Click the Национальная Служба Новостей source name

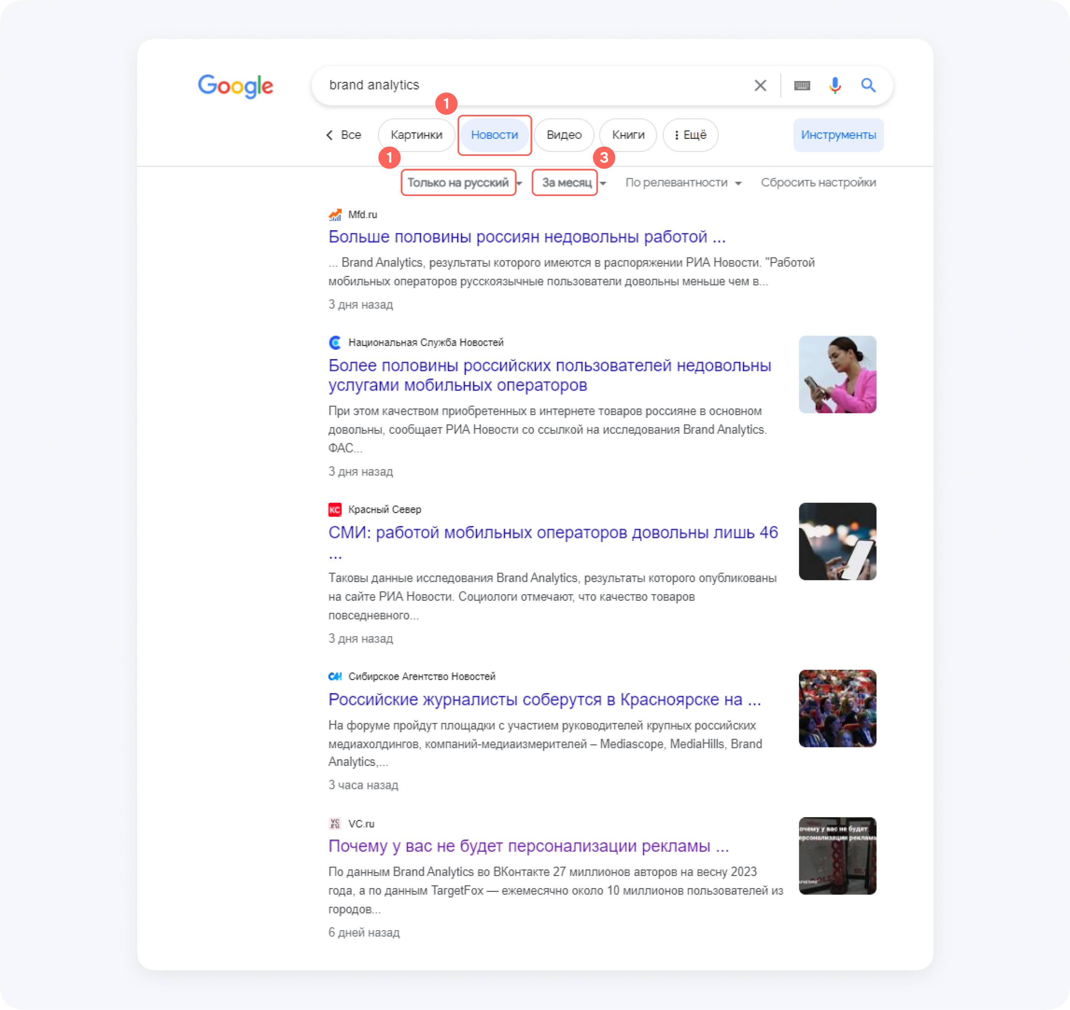click(x=426, y=342)
